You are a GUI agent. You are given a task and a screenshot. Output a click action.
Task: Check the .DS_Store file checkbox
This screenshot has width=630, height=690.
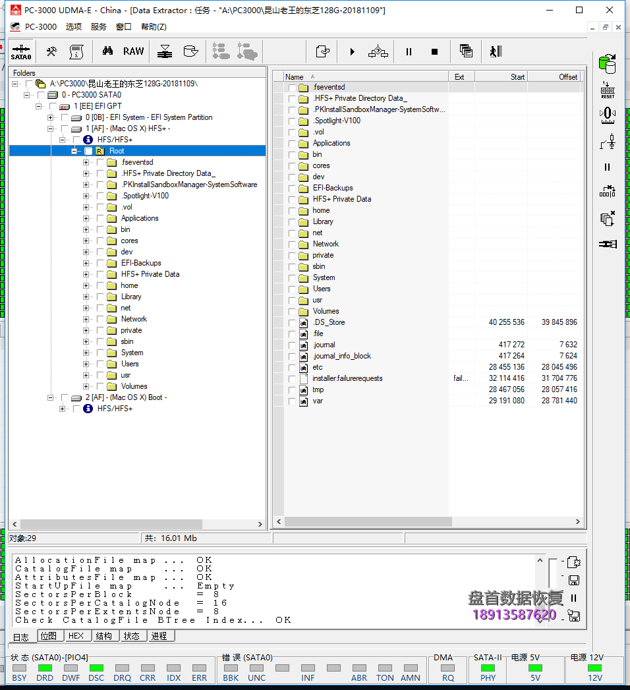[x=292, y=322]
